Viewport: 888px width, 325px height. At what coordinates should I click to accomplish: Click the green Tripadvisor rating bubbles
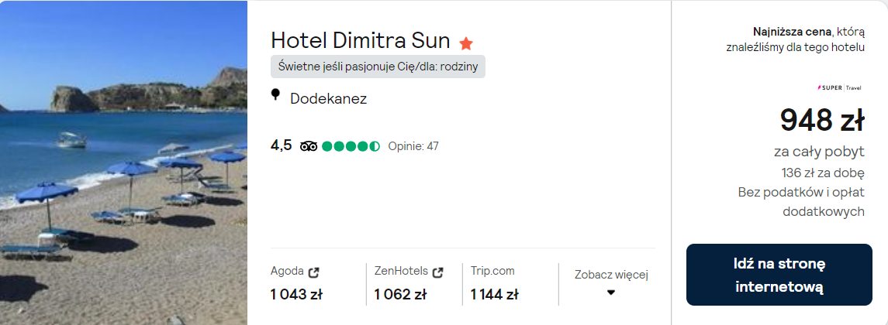[351, 145]
